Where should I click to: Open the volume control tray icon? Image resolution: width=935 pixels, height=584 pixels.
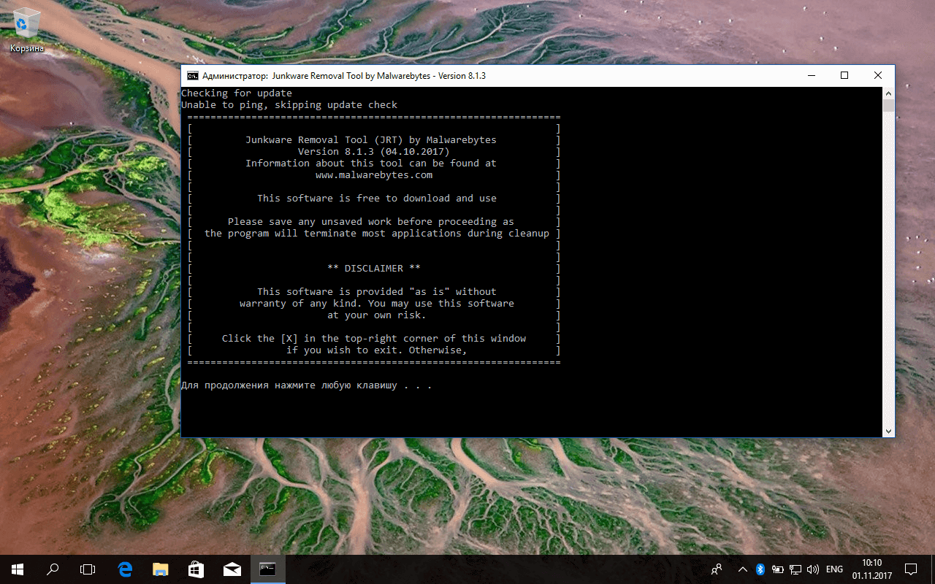pyautogui.click(x=813, y=569)
